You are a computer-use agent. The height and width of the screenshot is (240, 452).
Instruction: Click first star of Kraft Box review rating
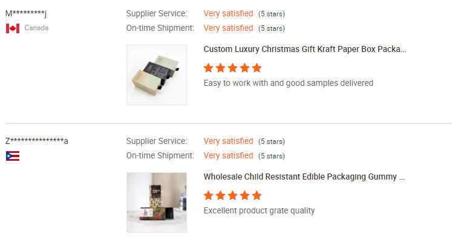pos(208,68)
